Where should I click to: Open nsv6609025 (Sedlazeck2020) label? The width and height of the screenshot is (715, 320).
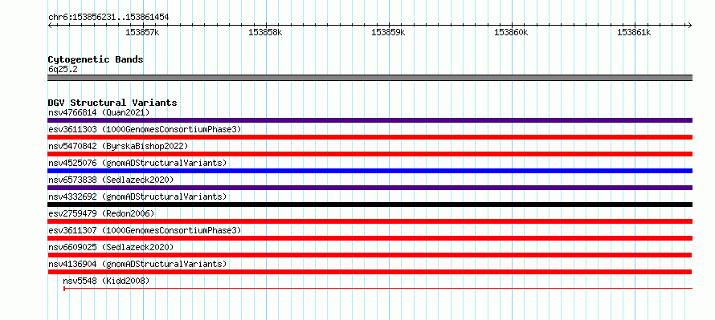[x=111, y=247]
